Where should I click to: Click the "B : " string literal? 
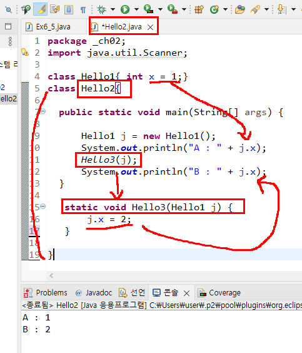[205, 172]
